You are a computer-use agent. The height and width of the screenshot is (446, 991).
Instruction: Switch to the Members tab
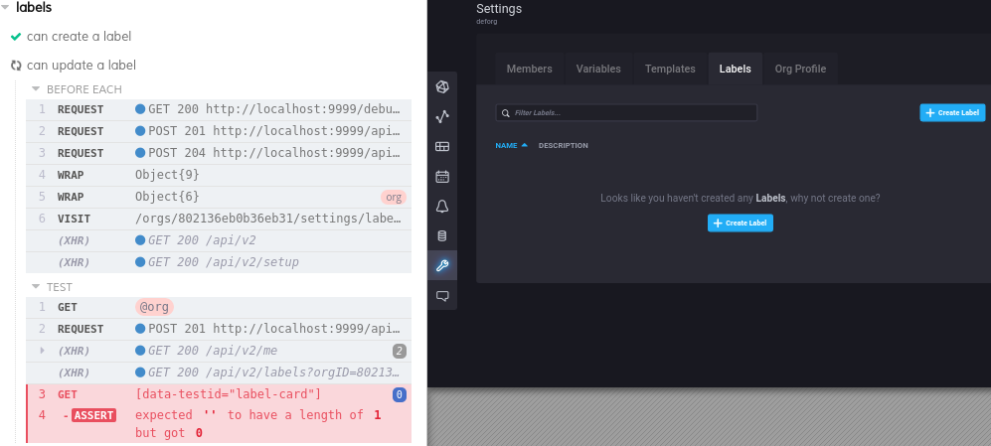(x=530, y=69)
